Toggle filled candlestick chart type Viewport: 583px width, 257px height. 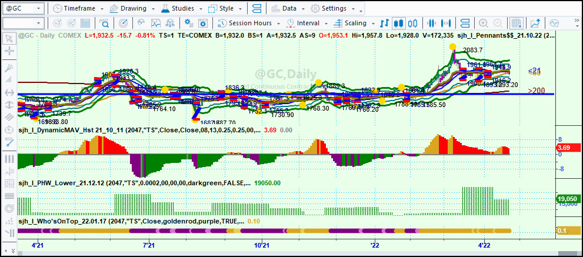pos(399,23)
